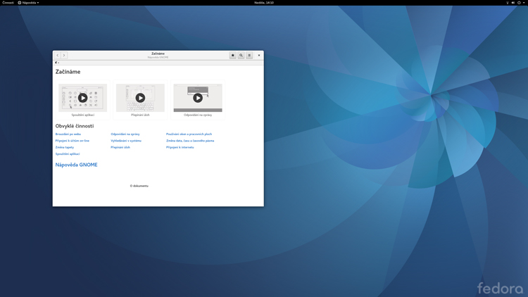The image size is (528, 297).
Task: Expand the O dokumentu section
Action: [139, 186]
